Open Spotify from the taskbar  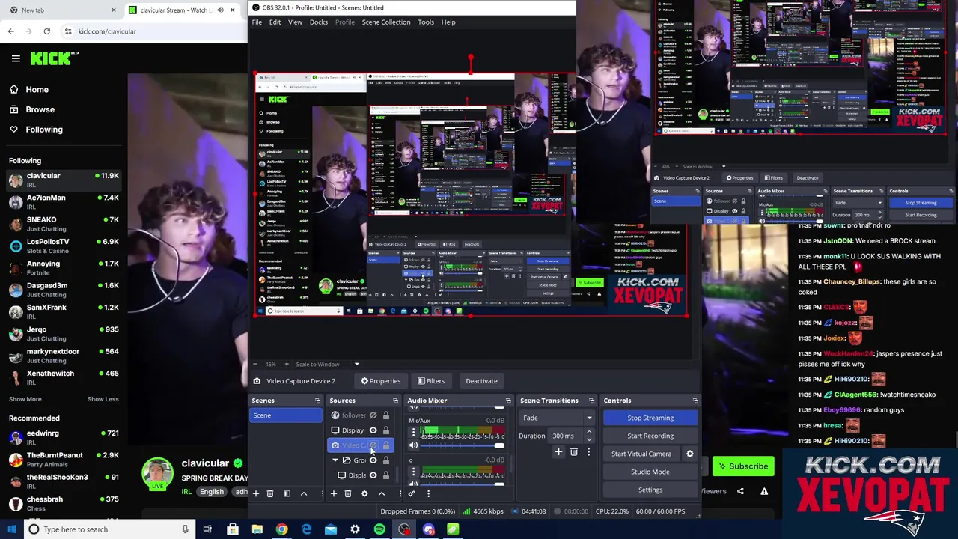tap(379, 529)
